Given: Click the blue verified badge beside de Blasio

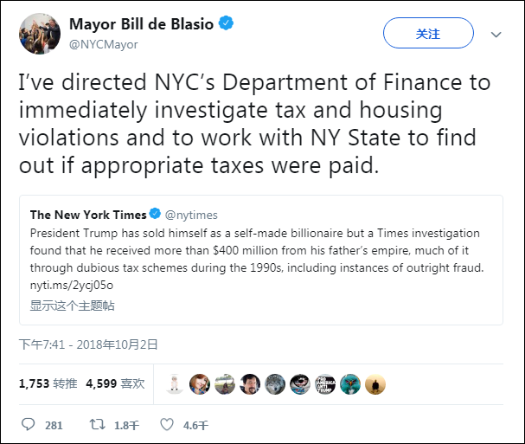Looking at the screenshot, I should [x=227, y=23].
